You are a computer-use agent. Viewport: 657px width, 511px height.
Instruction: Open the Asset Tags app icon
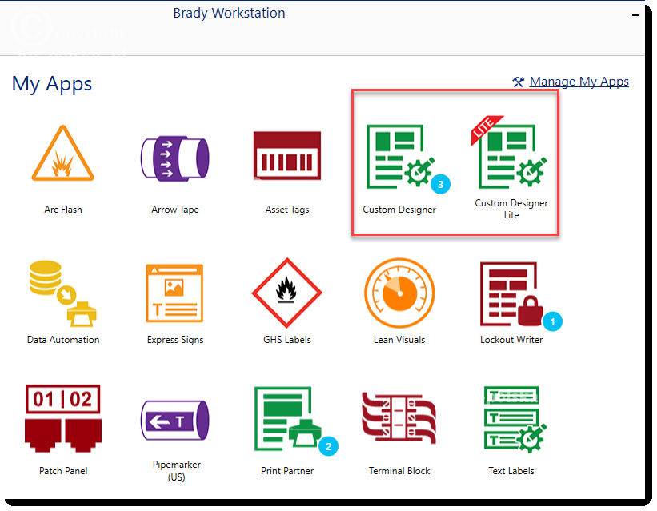pyautogui.click(x=287, y=155)
